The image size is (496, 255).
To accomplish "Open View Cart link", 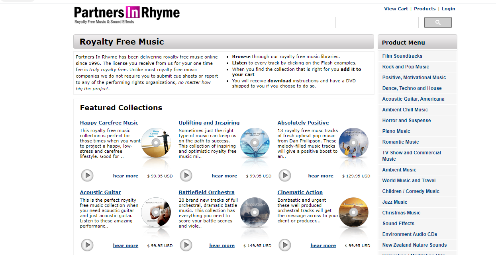I will click(x=396, y=9).
